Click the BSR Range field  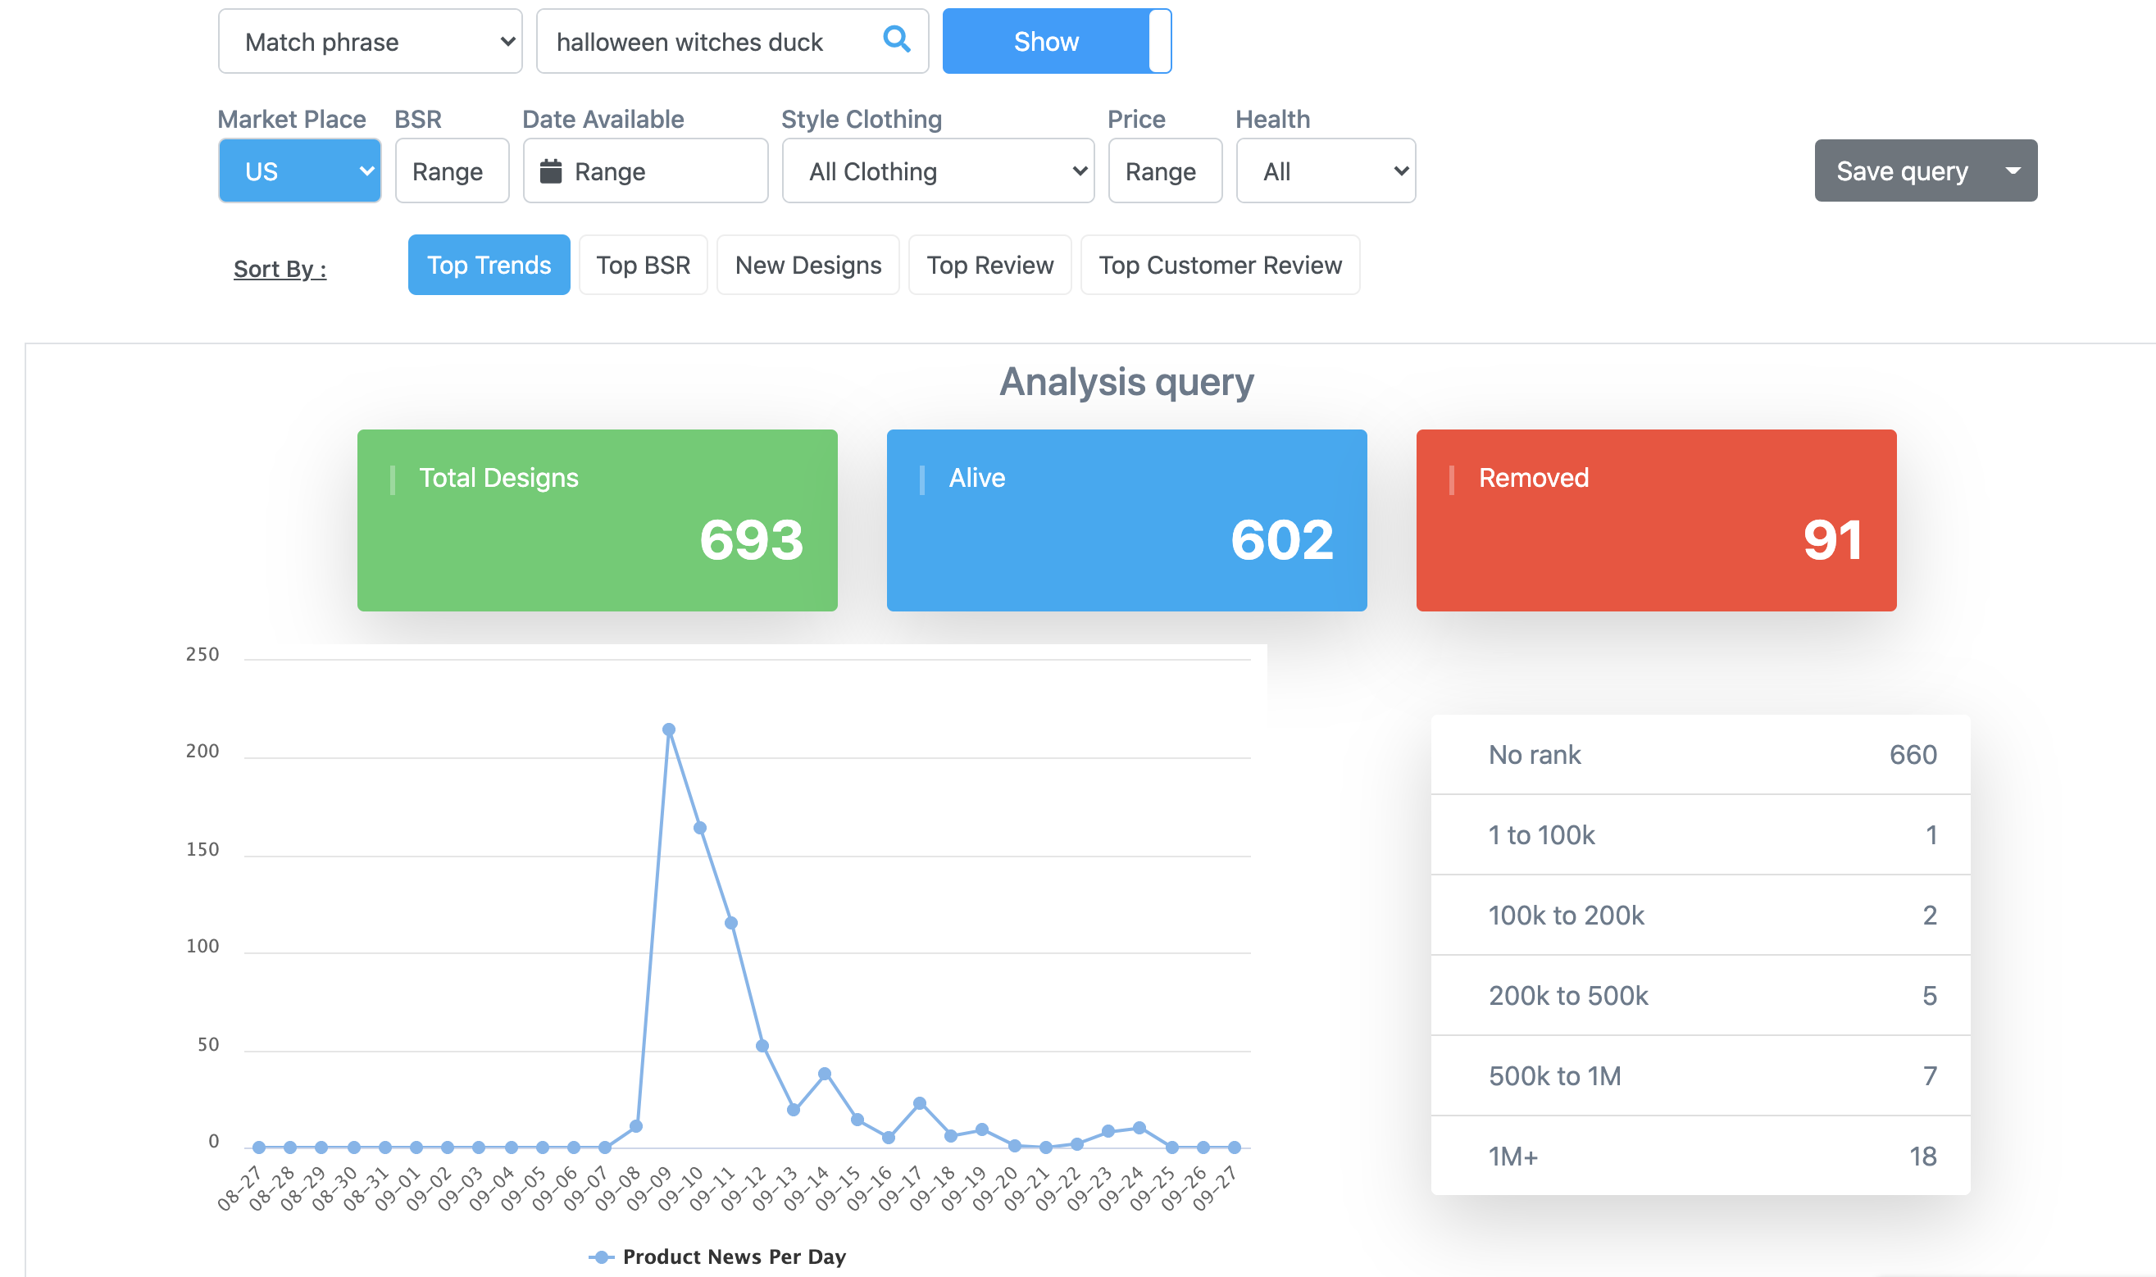[x=452, y=171]
